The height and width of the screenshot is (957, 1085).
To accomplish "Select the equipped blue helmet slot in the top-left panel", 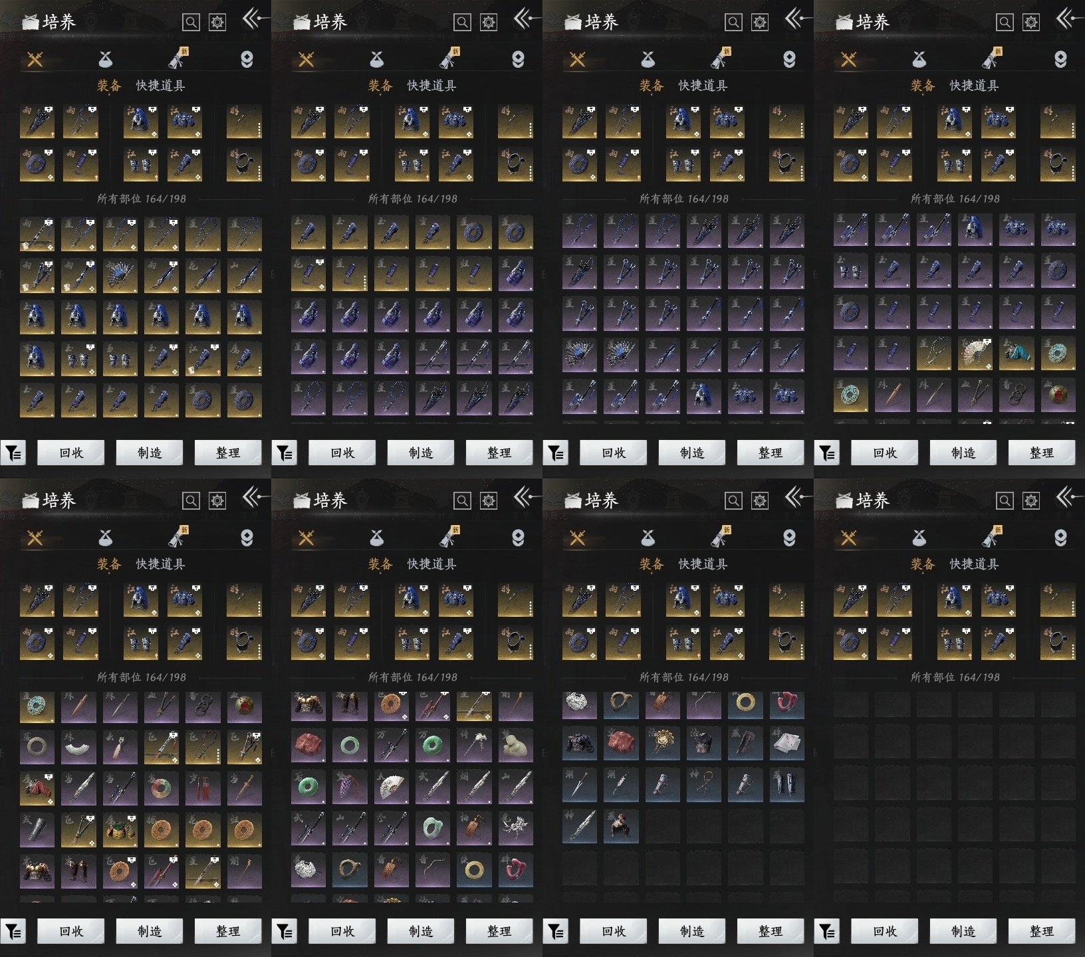I will [x=141, y=122].
